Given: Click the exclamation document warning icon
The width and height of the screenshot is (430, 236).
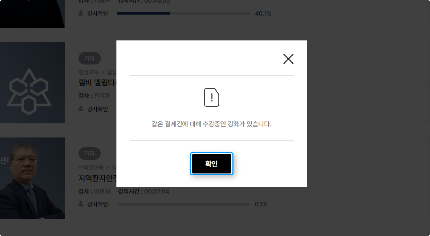Looking at the screenshot, I should (212, 97).
